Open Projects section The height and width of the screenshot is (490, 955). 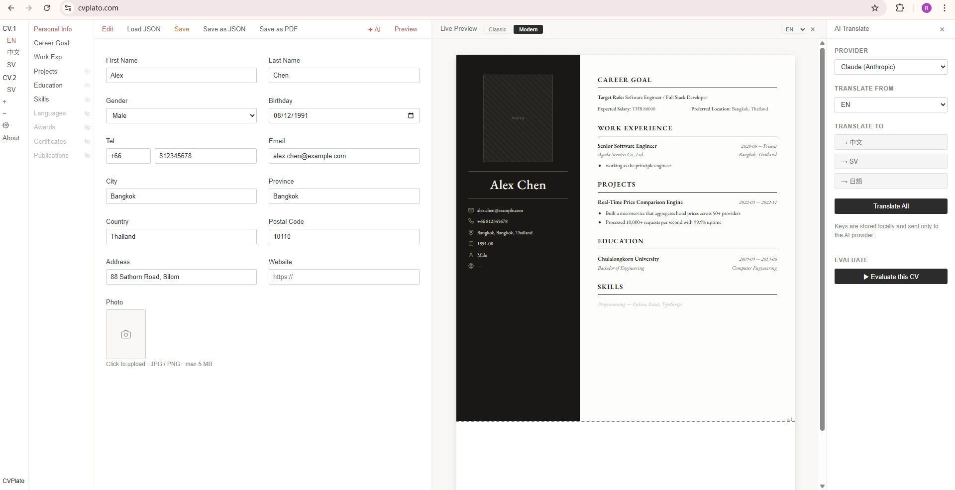[45, 71]
